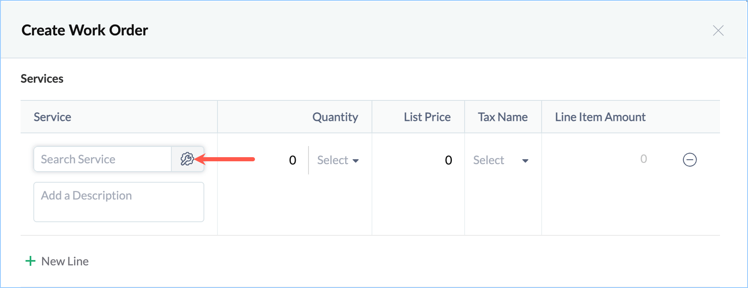Click the green plus icon for new line

(30, 261)
